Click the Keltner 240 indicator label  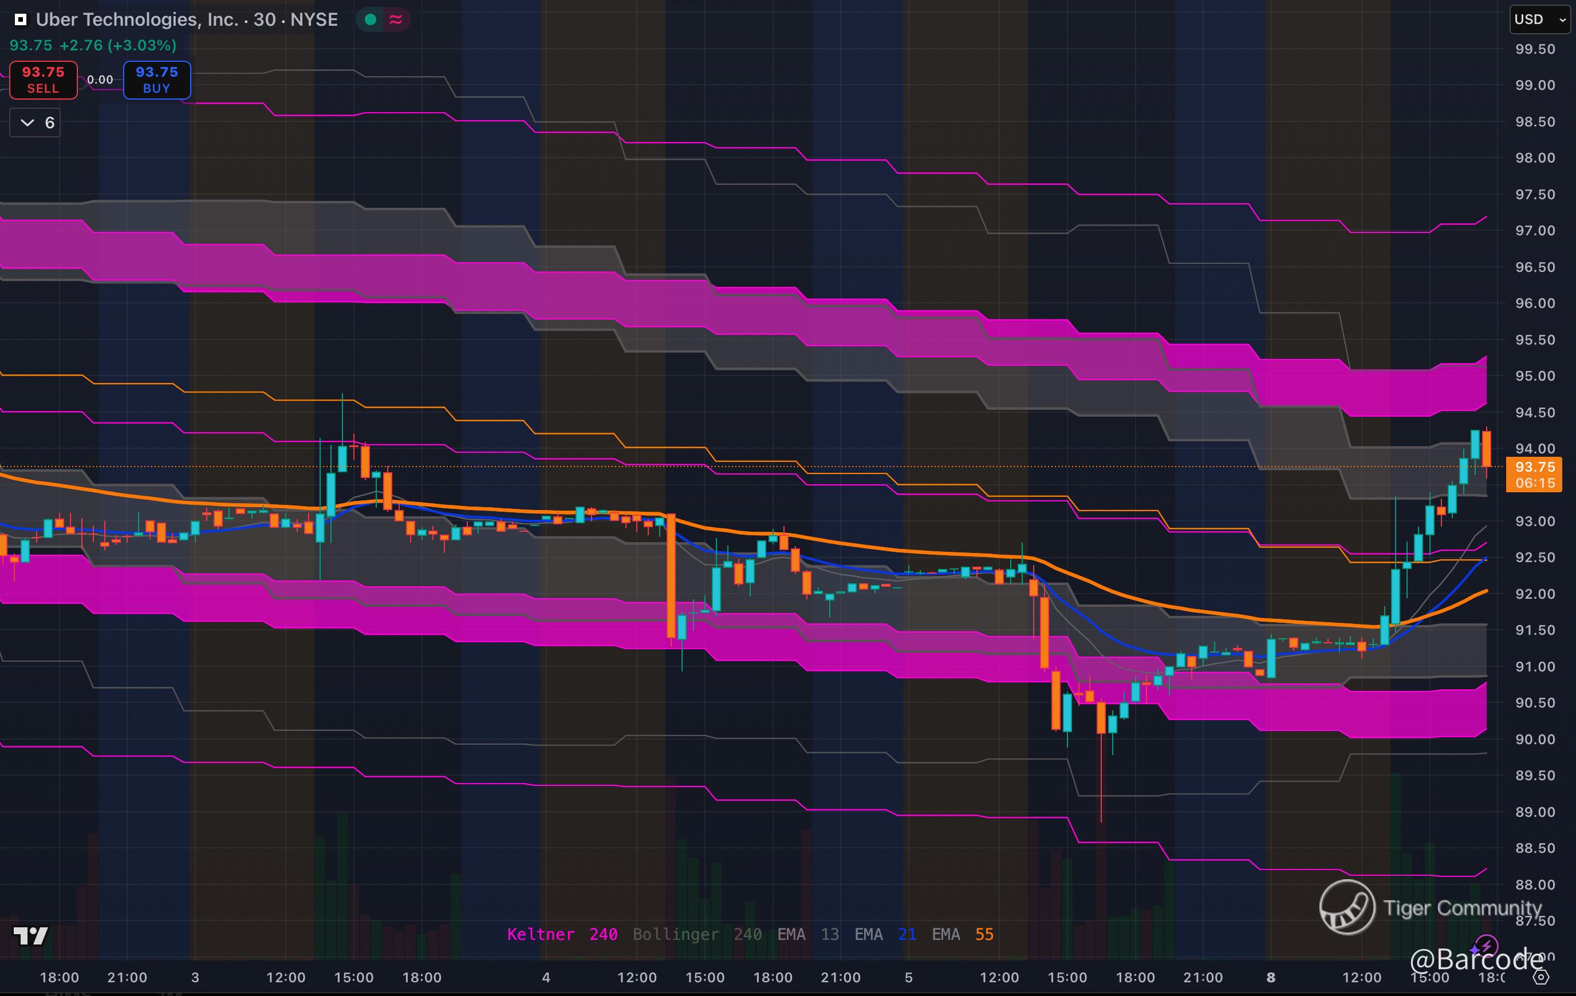(562, 934)
